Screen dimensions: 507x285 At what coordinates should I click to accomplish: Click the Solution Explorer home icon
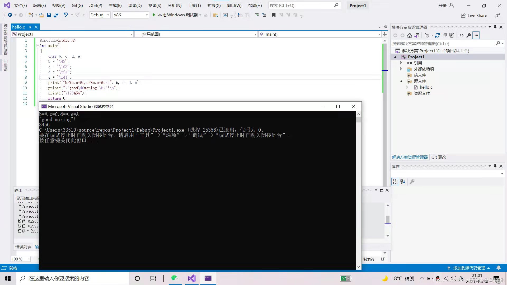point(409,35)
